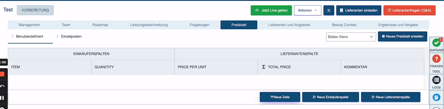The height and width of the screenshot is (109, 444).
Task: Switch to the Fragebogen tab
Action: (199, 25)
